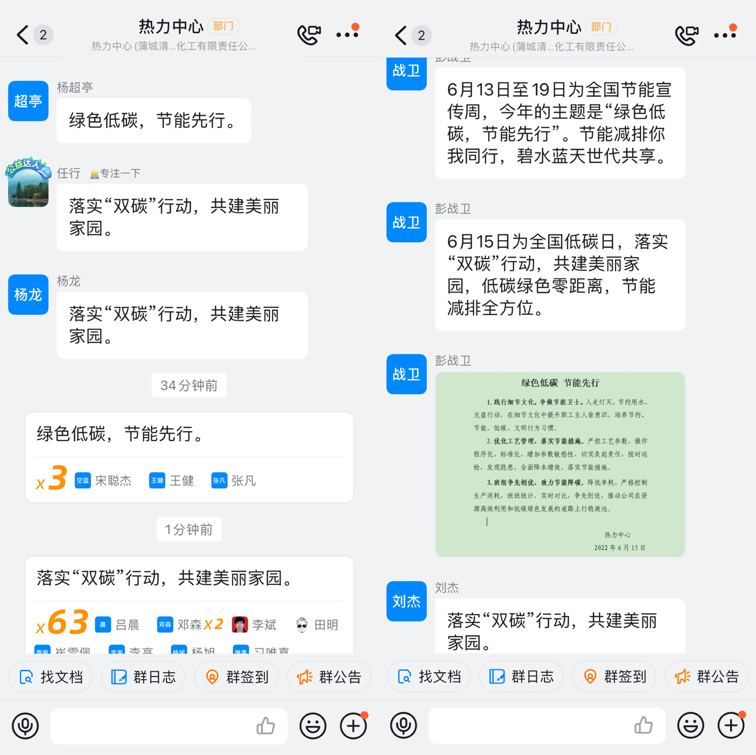Screen dimensions: 756x755
Task: Tap 任行's message 落实双碳行动
Action: (x=182, y=217)
